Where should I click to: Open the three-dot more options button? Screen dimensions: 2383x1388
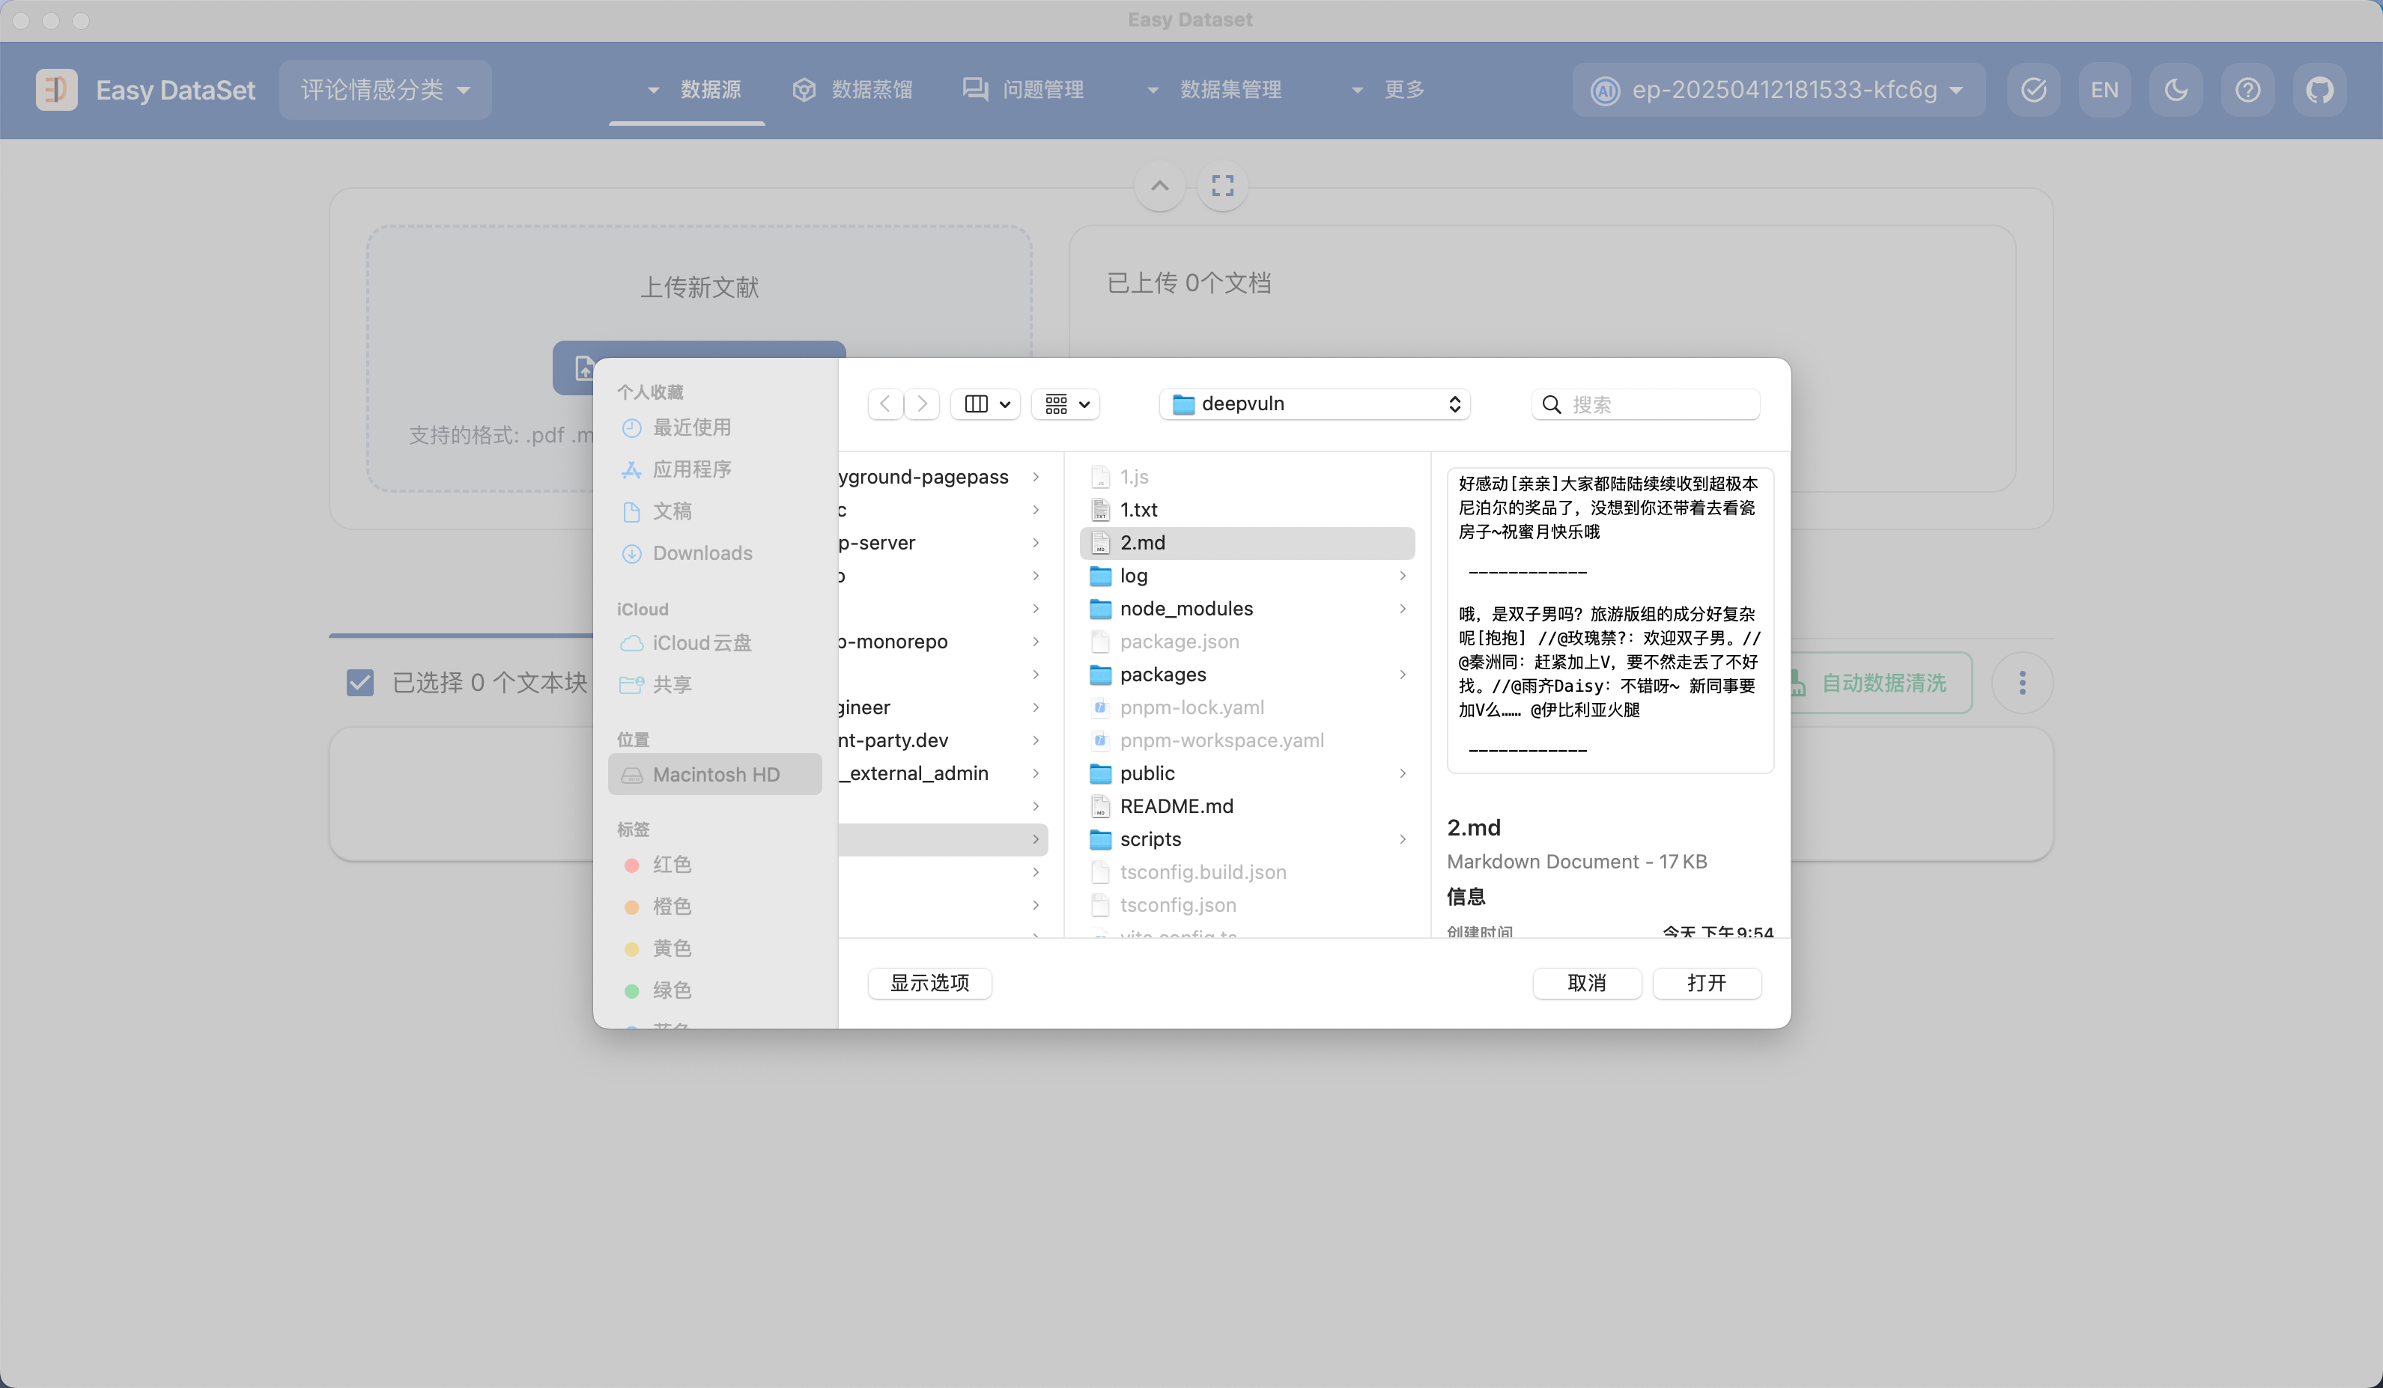2022,683
